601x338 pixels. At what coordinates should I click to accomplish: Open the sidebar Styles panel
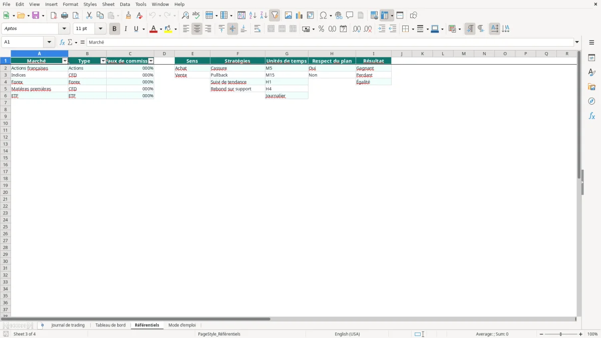tap(591, 72)
